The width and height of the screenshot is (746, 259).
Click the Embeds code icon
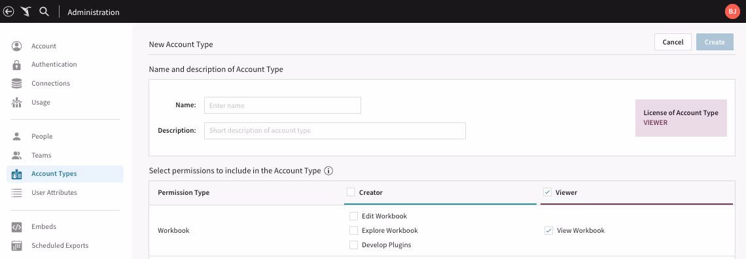pyautogui.click(x=16, y=227)
